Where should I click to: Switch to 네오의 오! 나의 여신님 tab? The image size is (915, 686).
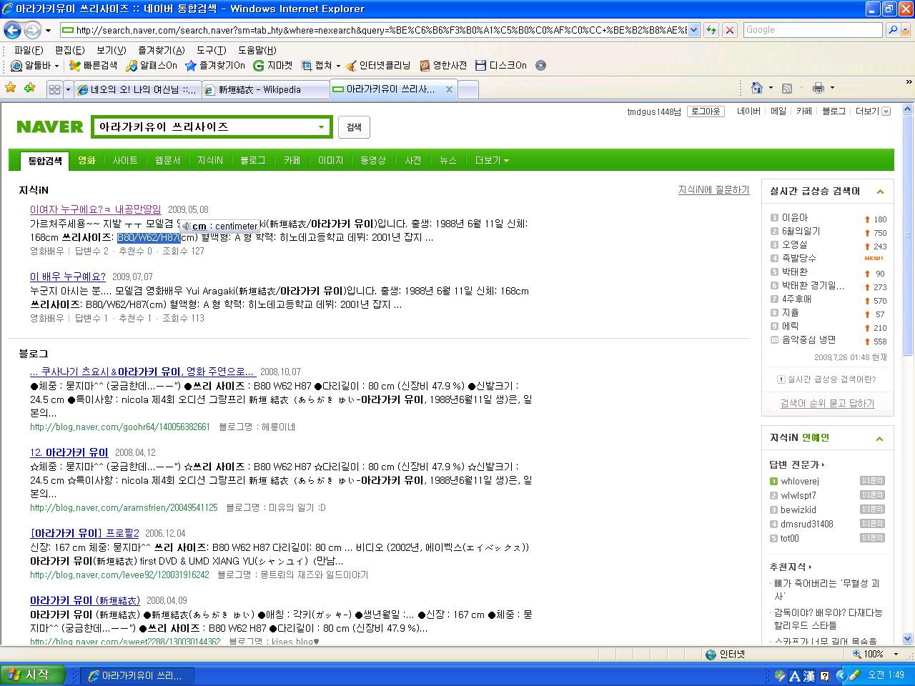click(137, 90)
